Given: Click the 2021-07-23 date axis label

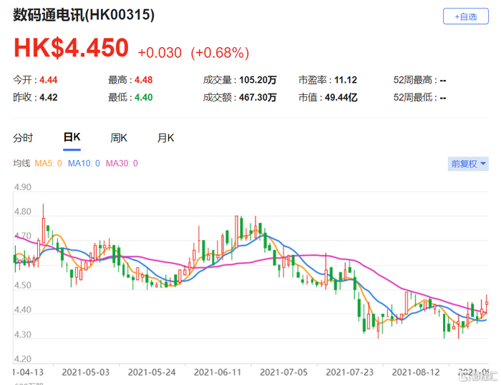Looking at the screenshot, I should [349, 372].
